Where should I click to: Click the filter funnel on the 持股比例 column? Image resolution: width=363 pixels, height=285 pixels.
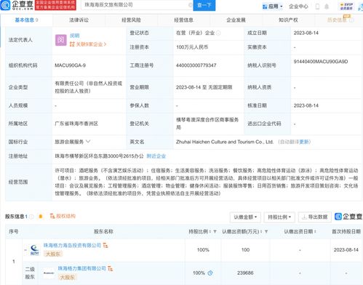[x=215, y=232]
